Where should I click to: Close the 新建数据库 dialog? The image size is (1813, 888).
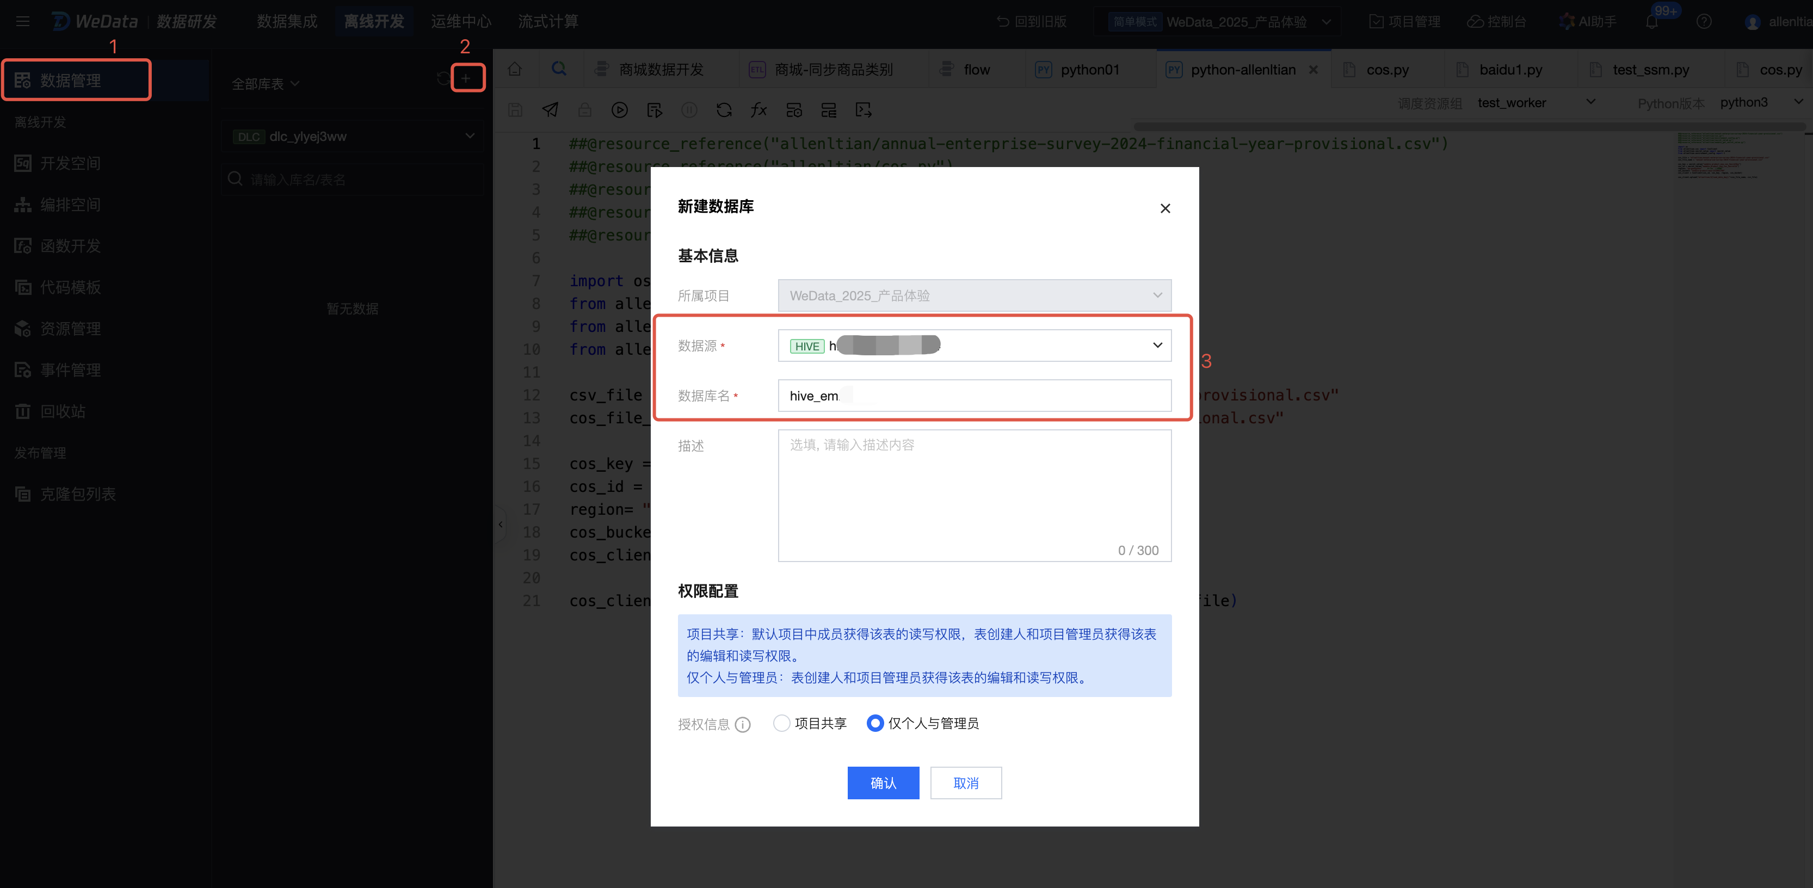1165,208
